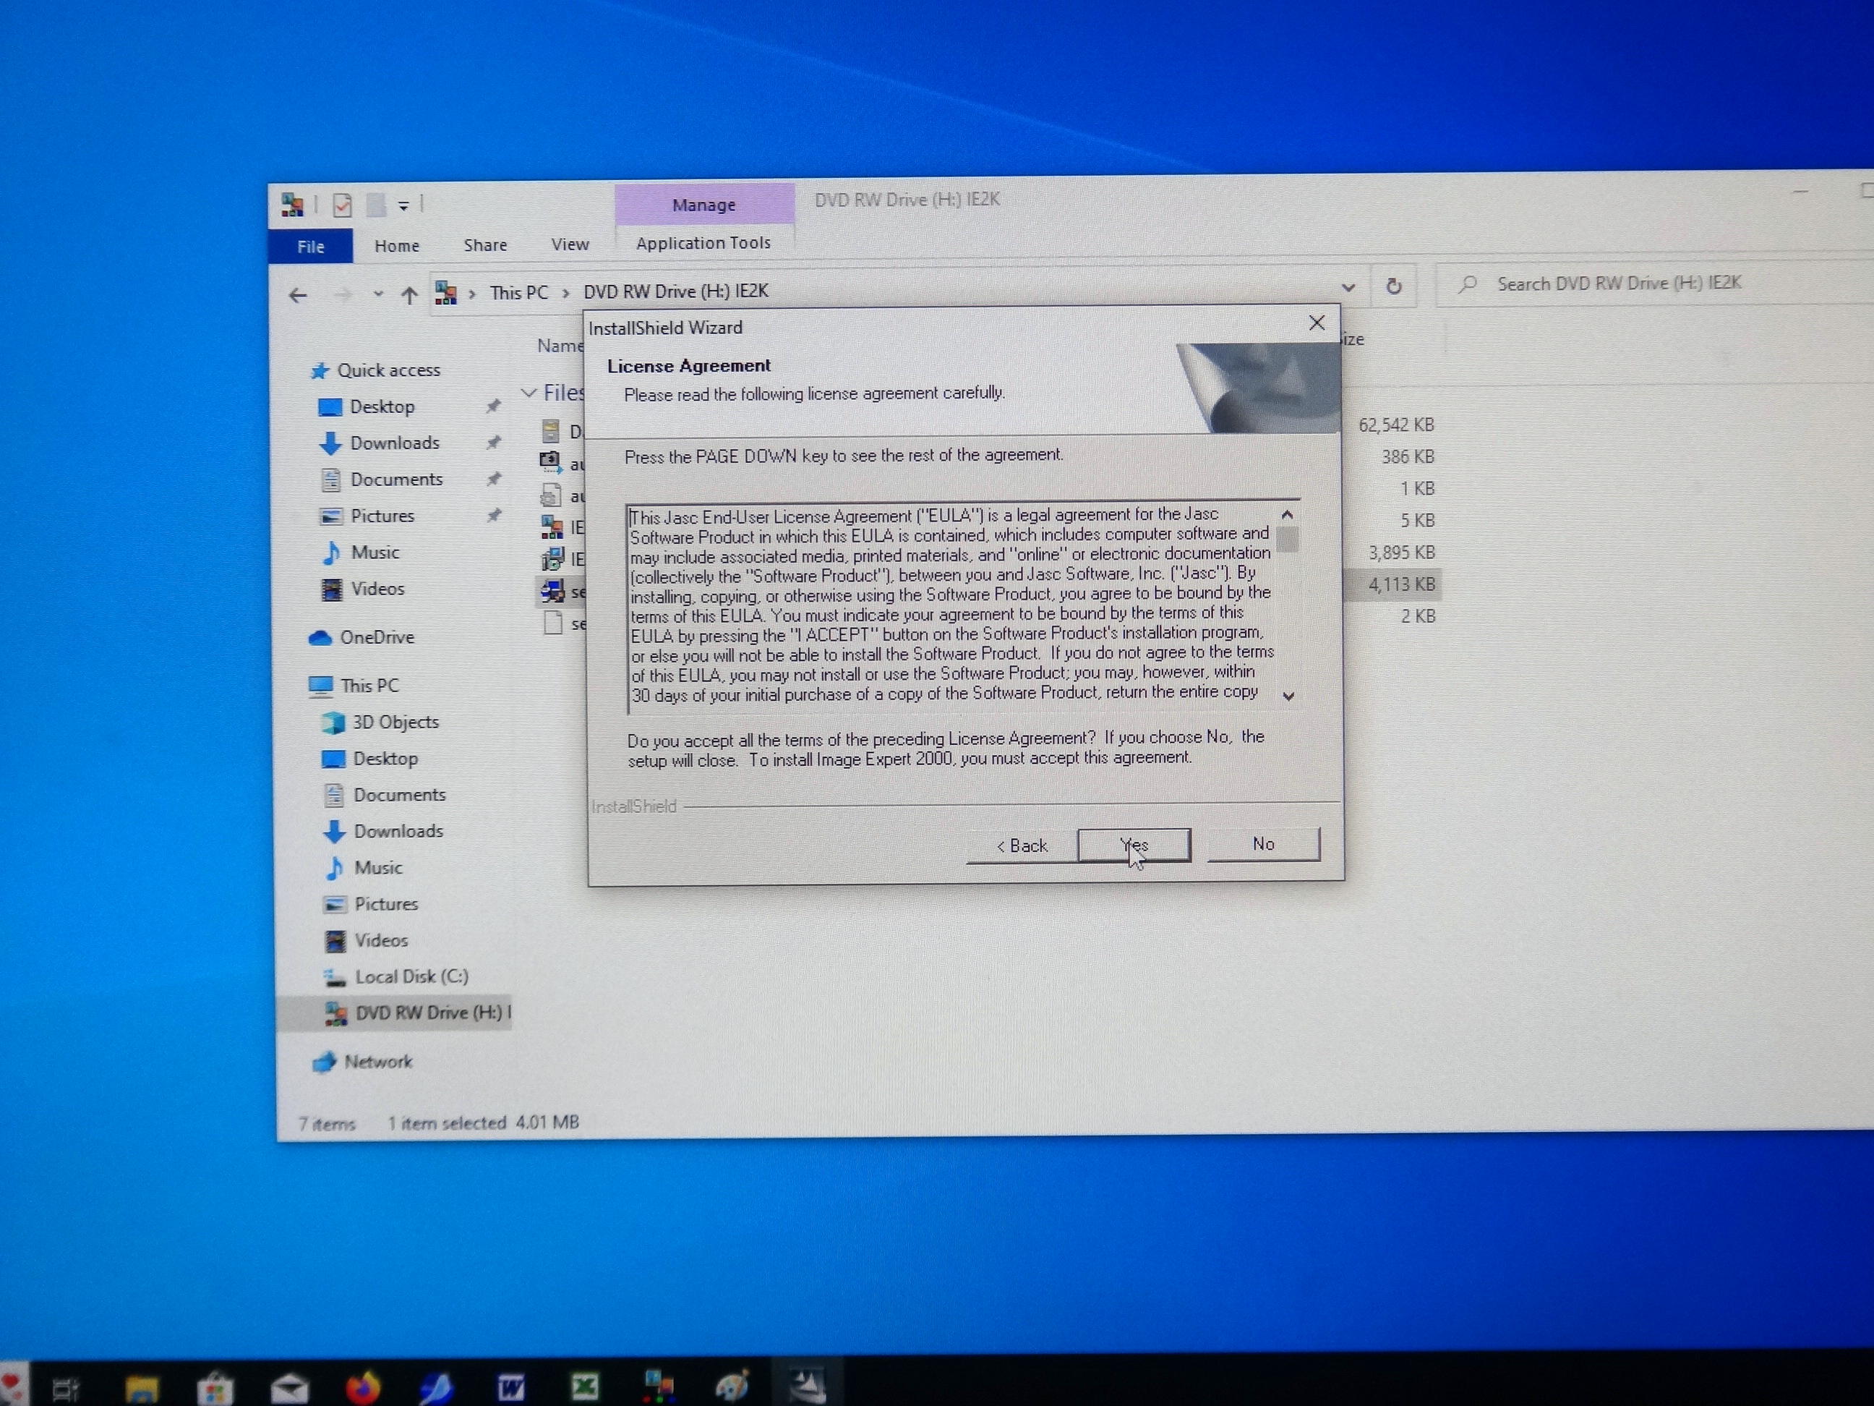The width and height of the screenshot is (1874, 1406).
Task: Open Documents under This PC
Action: point(398,795)
